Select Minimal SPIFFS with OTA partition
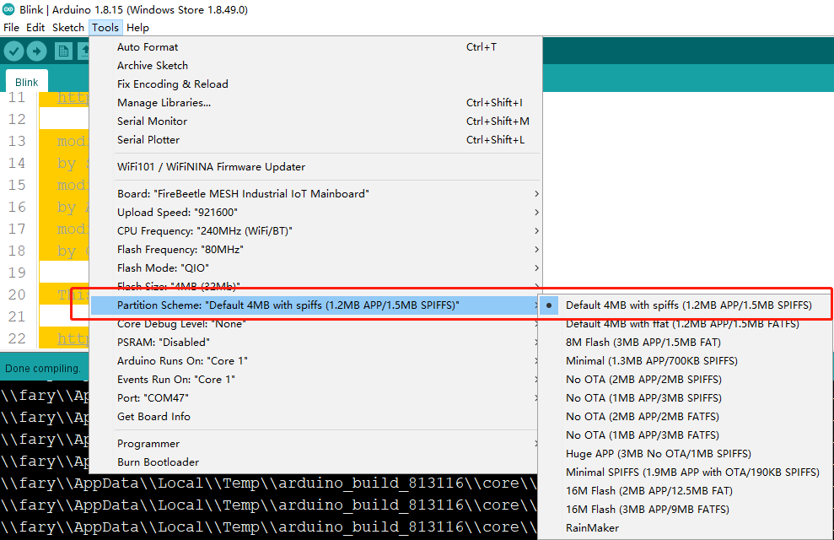 point(685,472)
